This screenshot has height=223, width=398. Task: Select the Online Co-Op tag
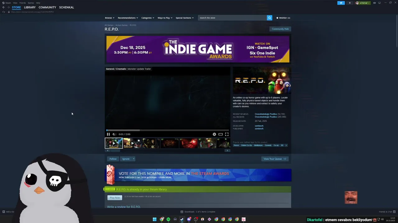click(x=247, y=145)
